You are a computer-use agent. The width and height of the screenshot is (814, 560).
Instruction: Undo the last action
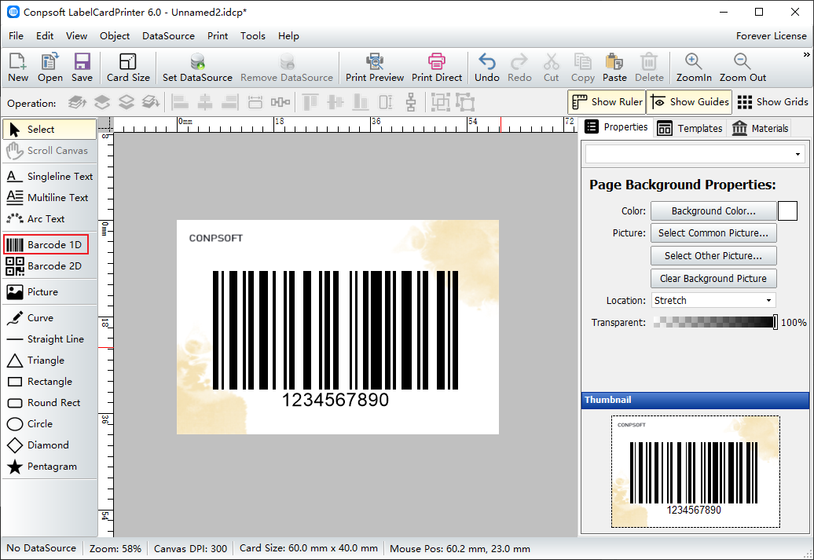pyautogui.click(x=487, y=68)
